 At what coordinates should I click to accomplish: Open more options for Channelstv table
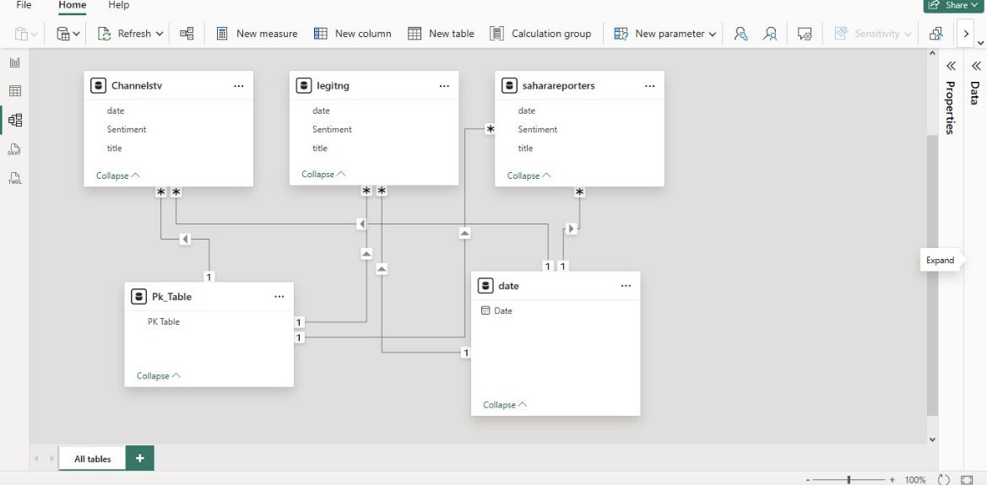click(x=239, y=86)
